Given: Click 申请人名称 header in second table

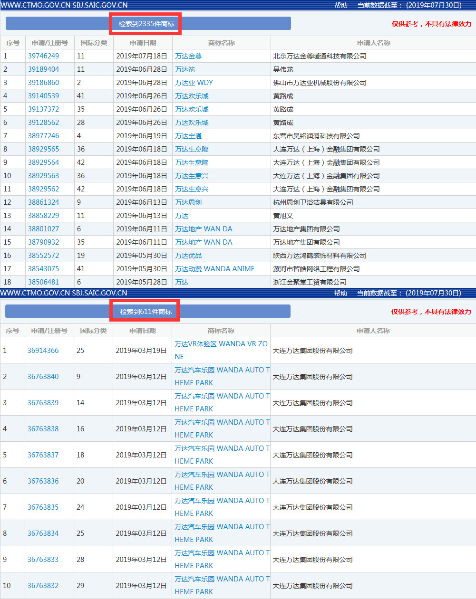Looking at the screenshot, I should pyautogui.click(x=373, y=331).
